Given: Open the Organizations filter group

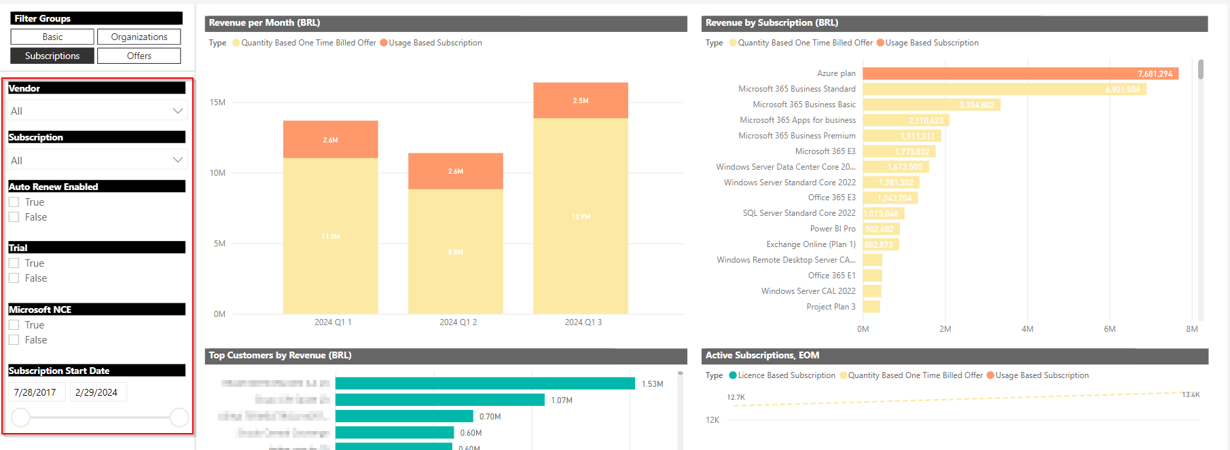Looking at the screenshot, I should point(139,37).
